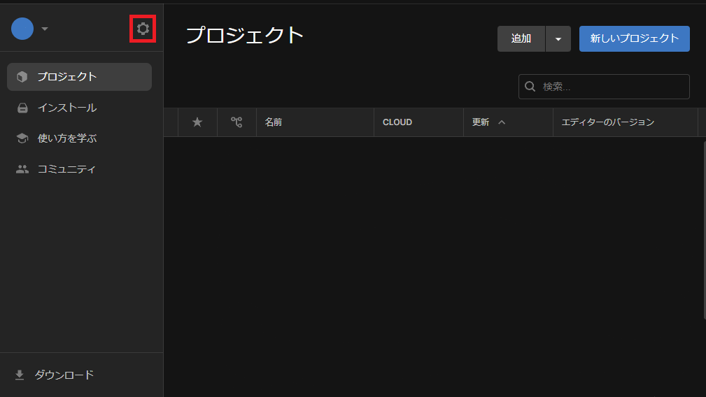The image size is (706, 397).
Task: Click the version control column icon
Action: pos(236,122)
